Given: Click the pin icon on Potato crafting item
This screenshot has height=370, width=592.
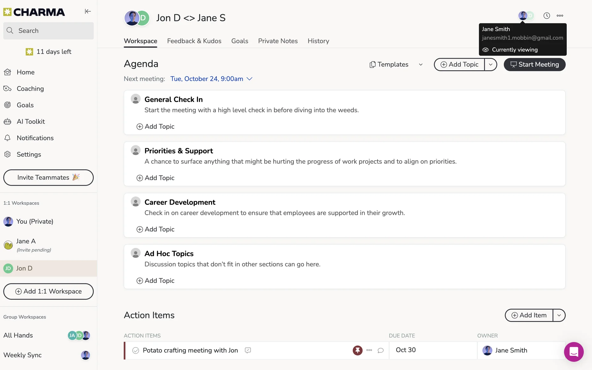Looking at the screenshot, I should point(357,350).
